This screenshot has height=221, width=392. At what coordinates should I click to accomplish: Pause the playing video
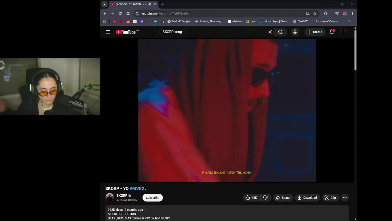pyautogui.click(x=227, y=110)
